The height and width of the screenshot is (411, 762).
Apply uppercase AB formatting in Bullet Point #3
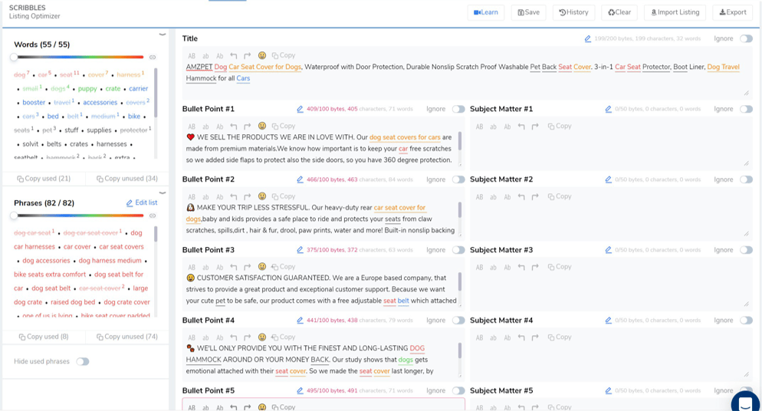coord(192,267)
